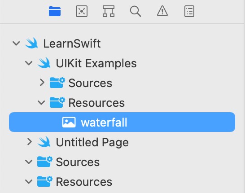Open the Source Control navigator icon
This screenshot has height=193, width=245.
pyautogui.click(x=82, y=11)
